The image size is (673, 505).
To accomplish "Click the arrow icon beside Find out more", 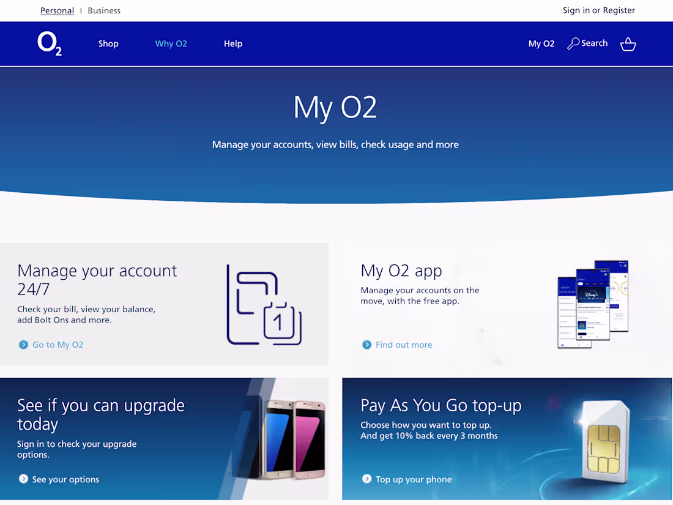I will point(365,345).
